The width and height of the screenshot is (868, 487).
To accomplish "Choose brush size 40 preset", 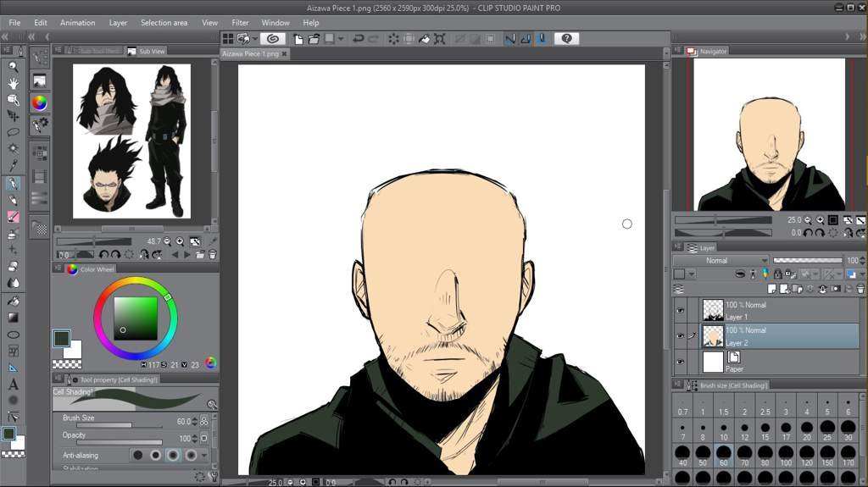I will pos(682,456).
